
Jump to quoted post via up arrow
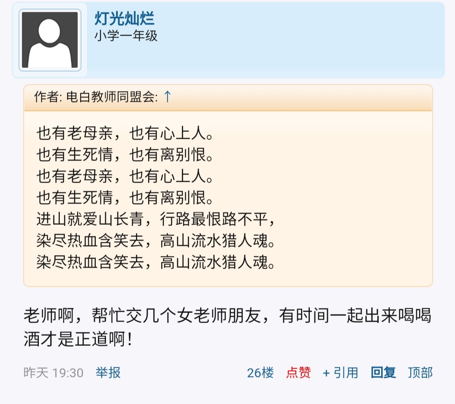[x=167, y=97]
